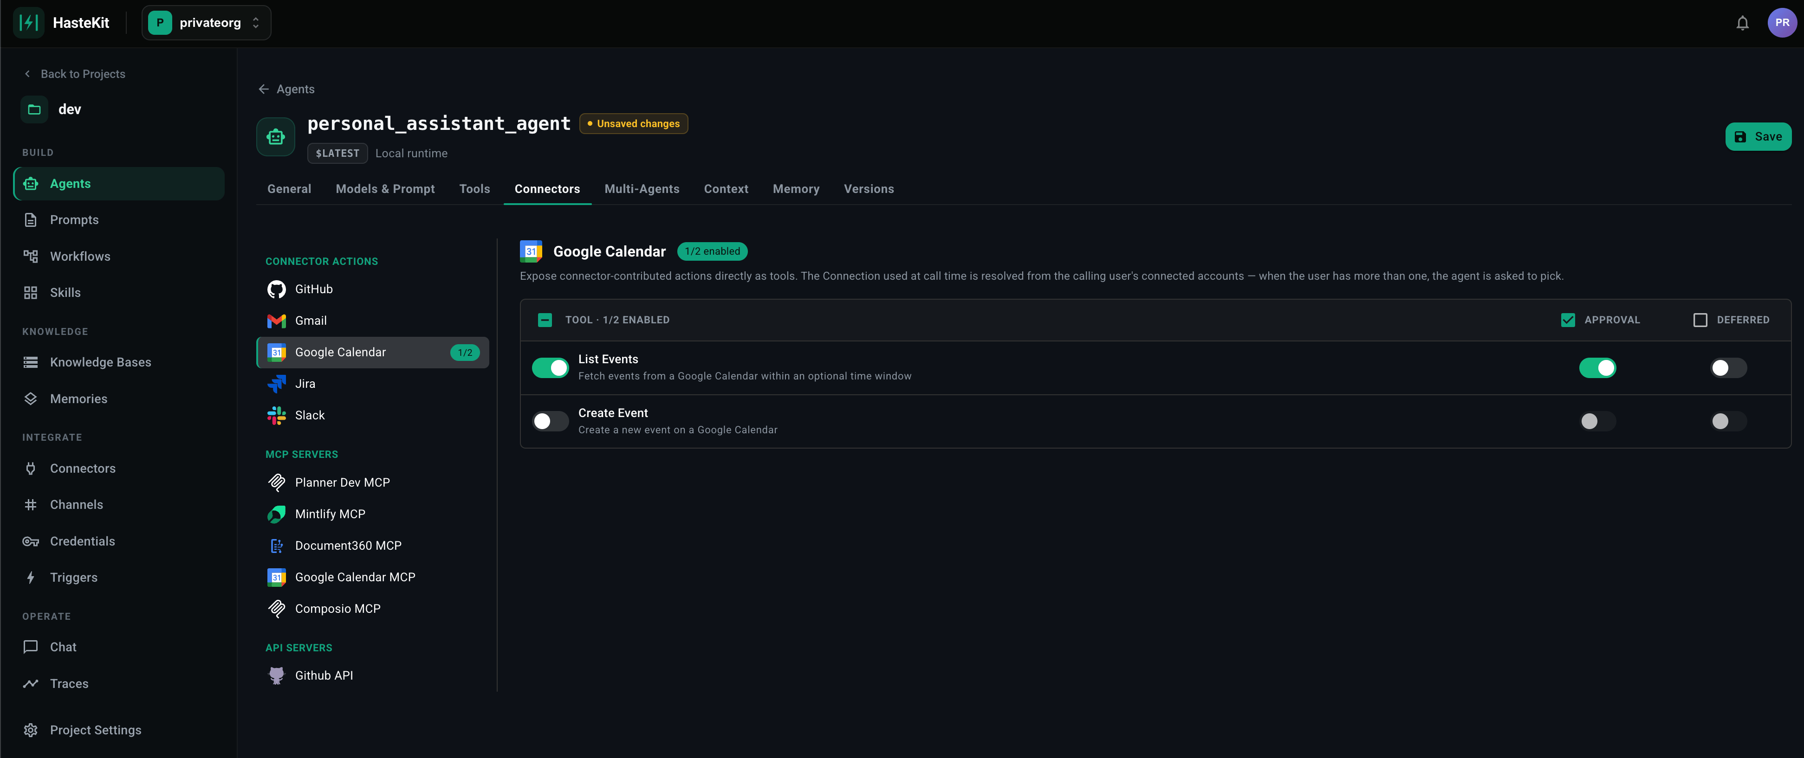Toggle approval for Create Event

point(1596,421)
